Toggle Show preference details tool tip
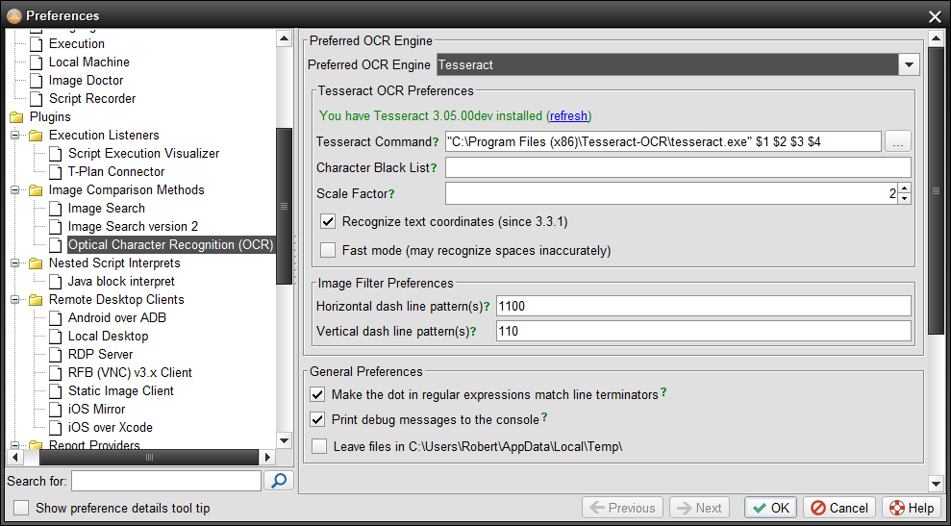 tap(21, 508)
